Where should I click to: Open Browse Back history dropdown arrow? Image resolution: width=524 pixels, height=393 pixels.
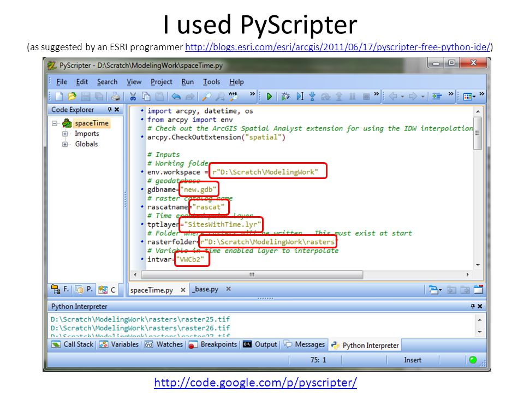pyautogui.click(x=402, y=97)
